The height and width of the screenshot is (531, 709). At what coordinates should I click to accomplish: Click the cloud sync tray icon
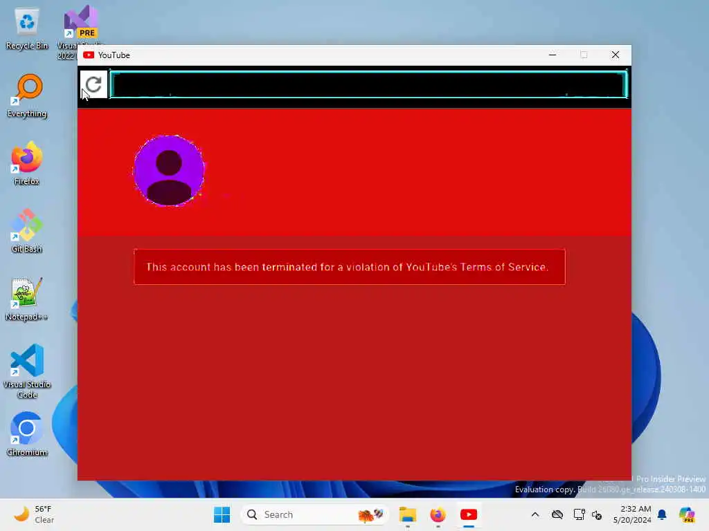557,514
